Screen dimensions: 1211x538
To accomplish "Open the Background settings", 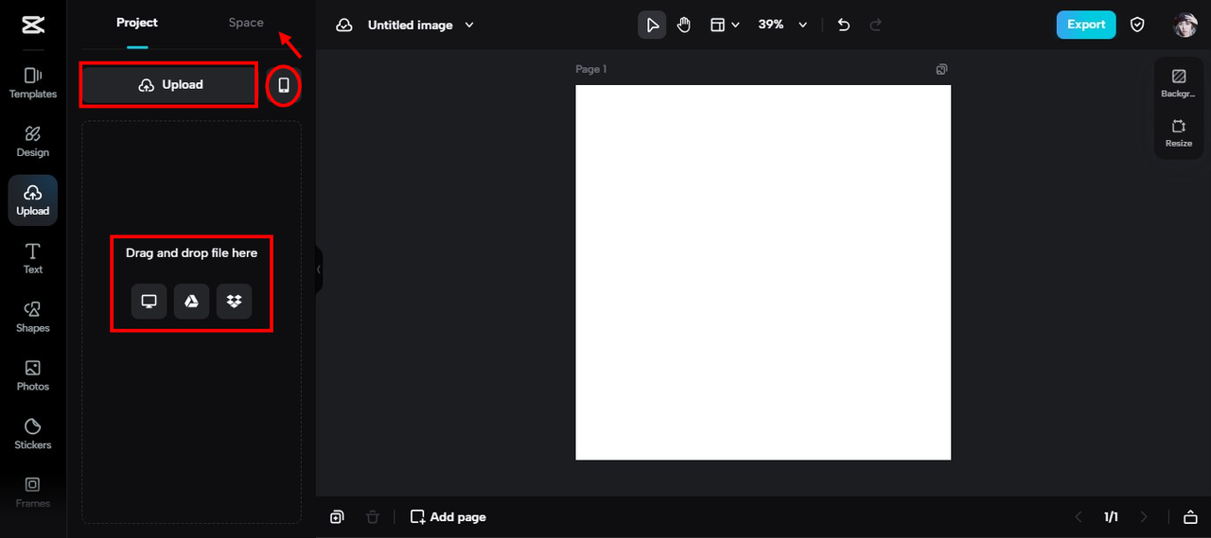I will click(x=1179, y=83).
